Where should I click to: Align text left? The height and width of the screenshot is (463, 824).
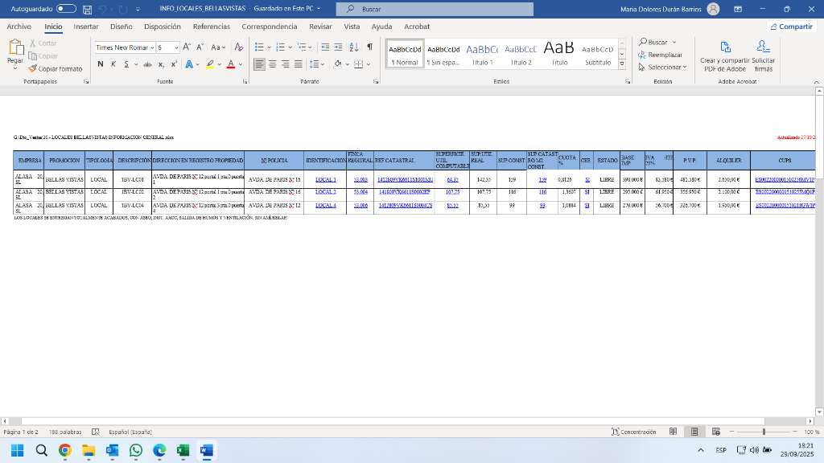tap(259, 64)
